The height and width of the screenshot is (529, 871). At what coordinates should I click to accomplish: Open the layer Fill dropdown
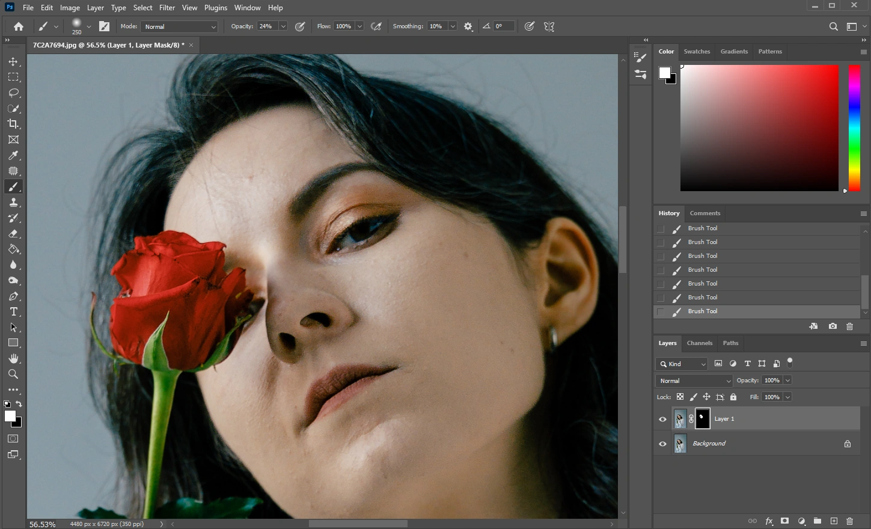click(x=787, y=397)
